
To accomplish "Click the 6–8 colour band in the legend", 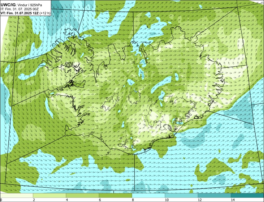I will pos(116,195).
